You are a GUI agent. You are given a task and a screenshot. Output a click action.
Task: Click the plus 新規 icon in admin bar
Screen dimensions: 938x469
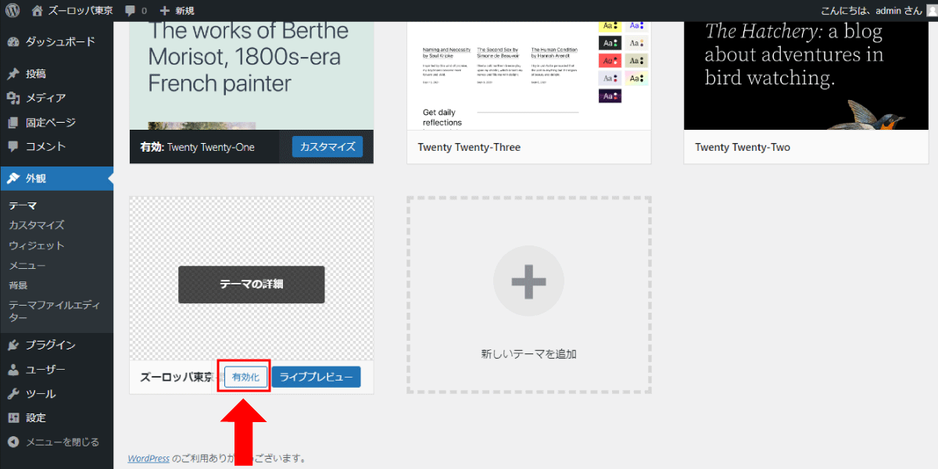tap(164, 11)
